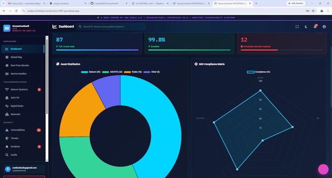Open the user account profile icon
The width and height of the screenshot is (332, 178).
click(x=324, y=27)
